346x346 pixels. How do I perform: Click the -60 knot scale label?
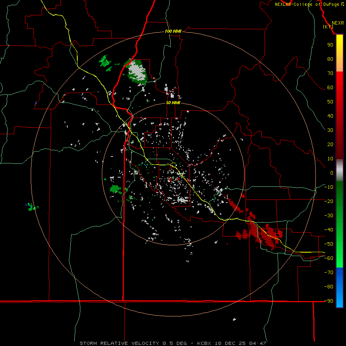pyautogui.click(x=329, y=258)
